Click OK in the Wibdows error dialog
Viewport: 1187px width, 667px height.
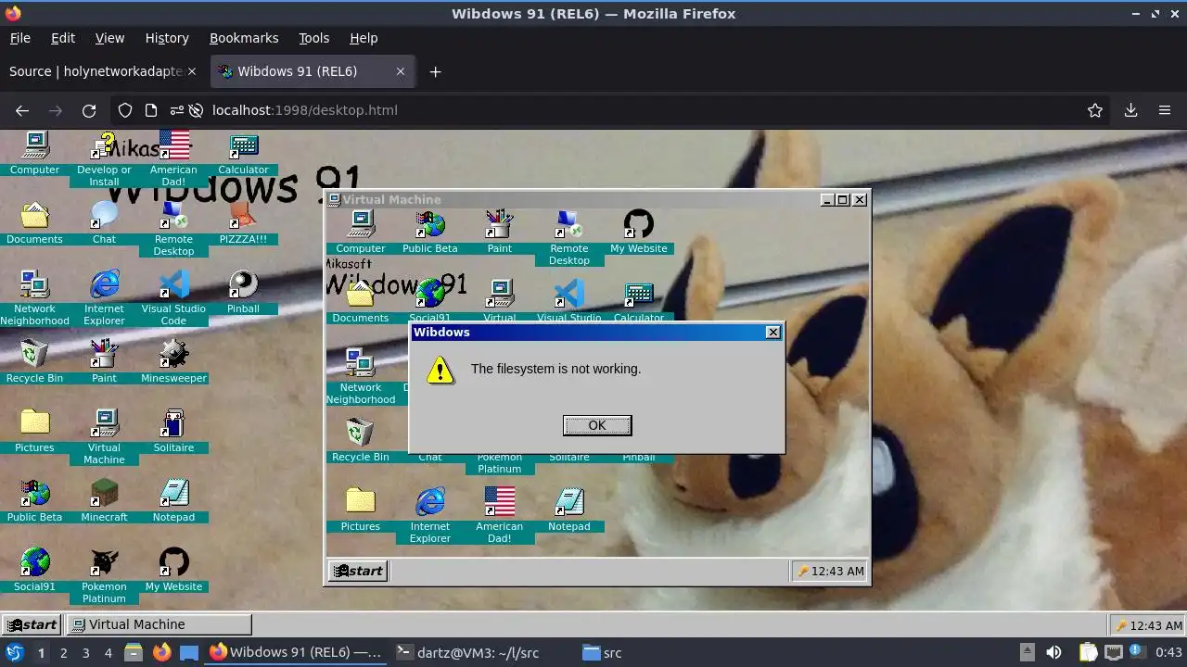coord(597,425)
